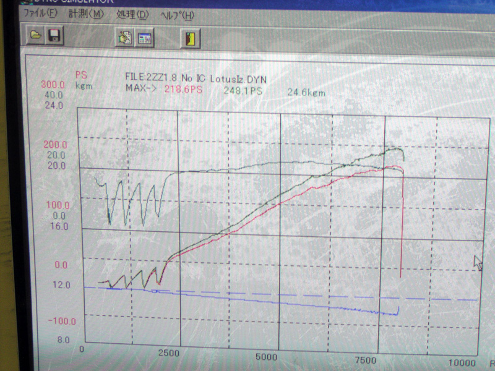This screenshot has width=495, height=371.
Task: Click the graph window toolbar icon
Action: pyautogui.click(x=145, y=38)
